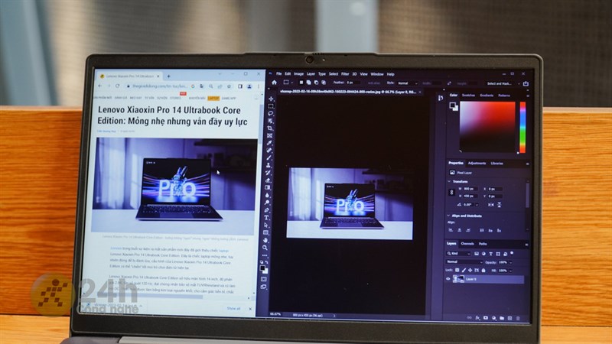Click the Photoshop Home icon

pyautogui.click(x=275, y=83)
